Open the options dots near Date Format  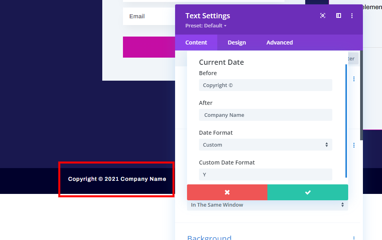(354, 145)
